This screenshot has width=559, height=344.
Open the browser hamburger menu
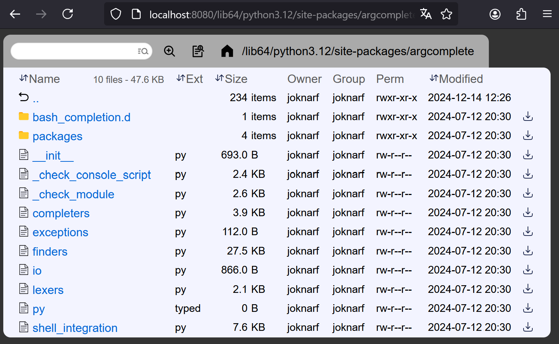[547, 14]
